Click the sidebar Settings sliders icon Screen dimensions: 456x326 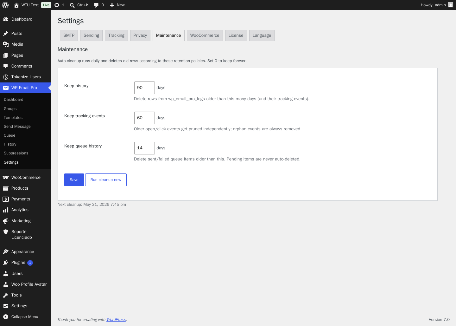6,306
